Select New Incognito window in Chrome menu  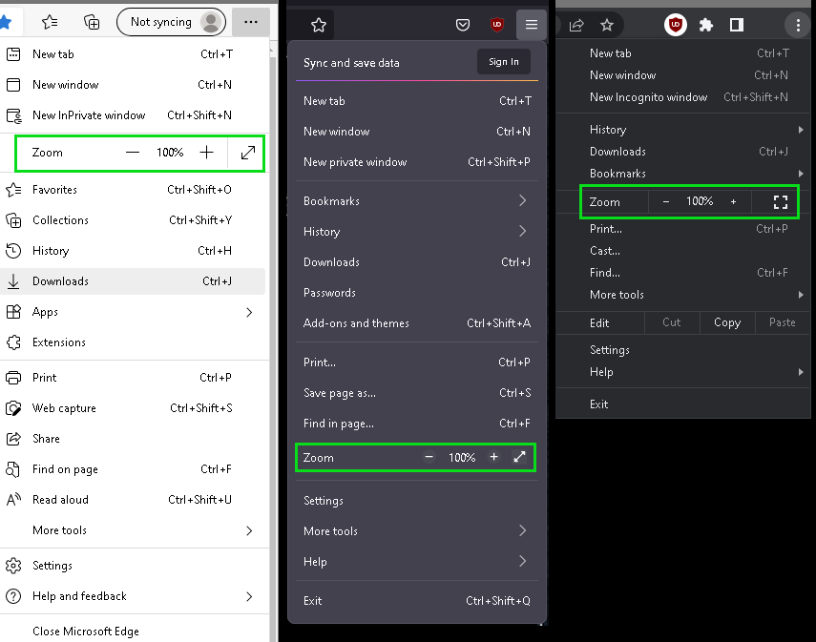682,97
